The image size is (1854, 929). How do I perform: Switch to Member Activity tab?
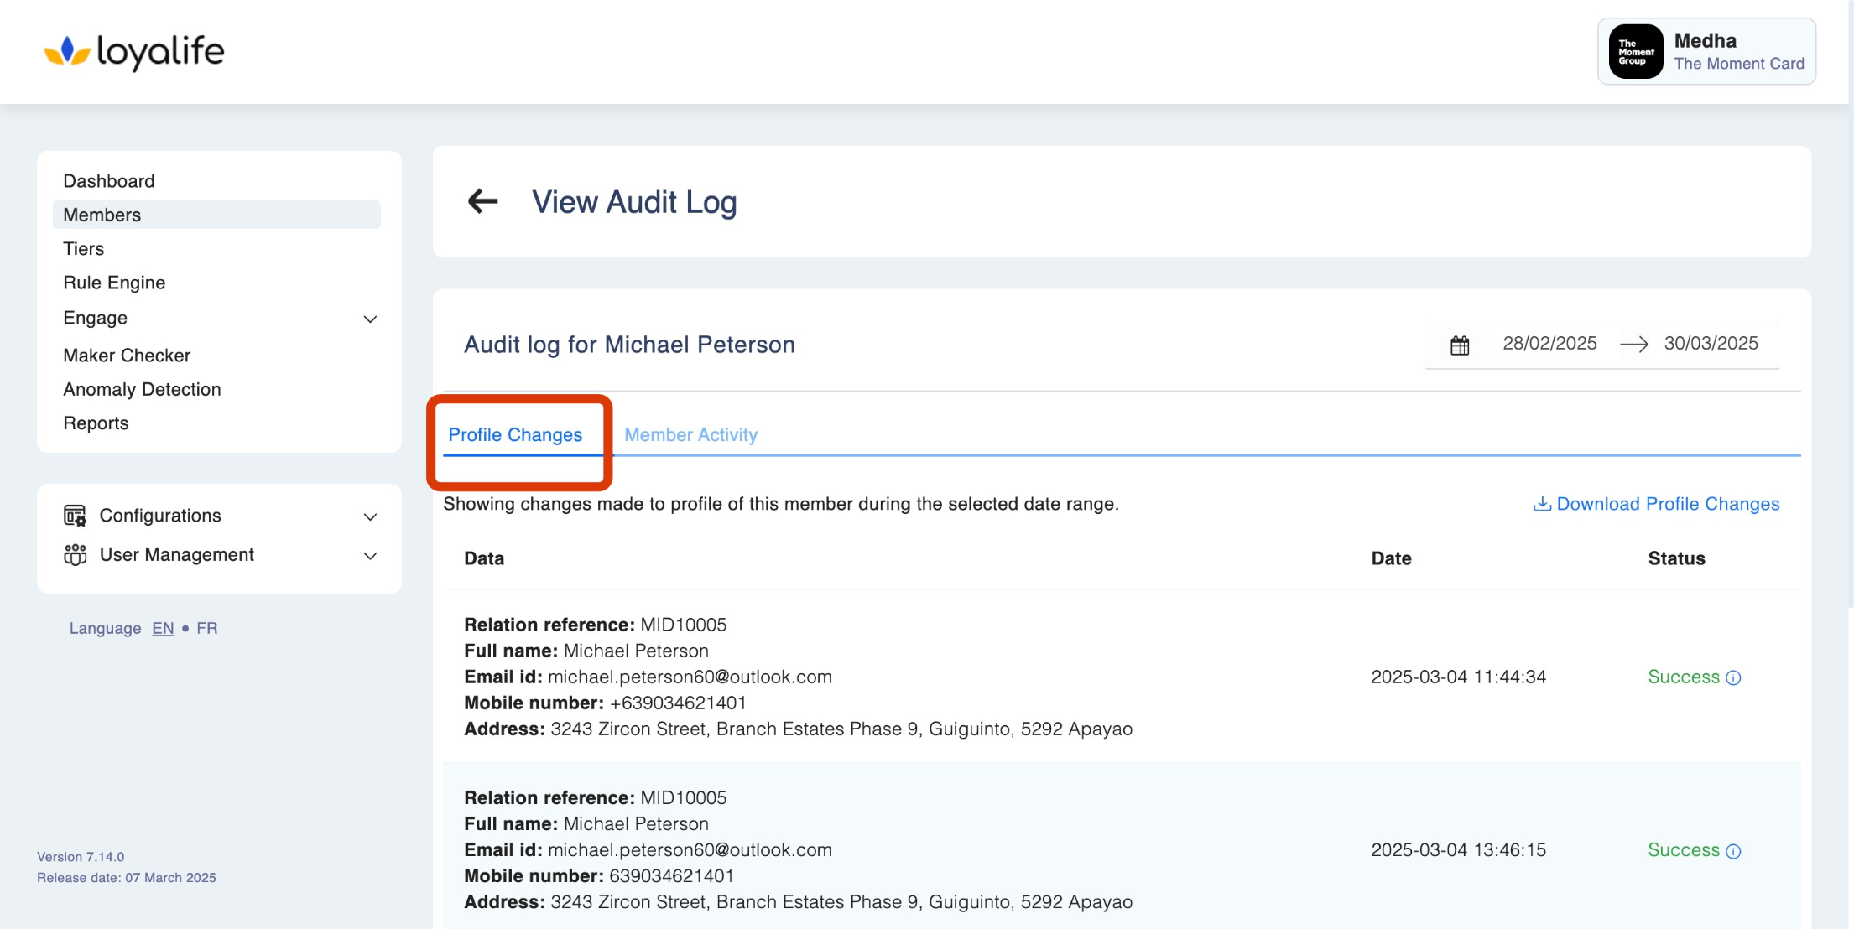coord(690,434)
